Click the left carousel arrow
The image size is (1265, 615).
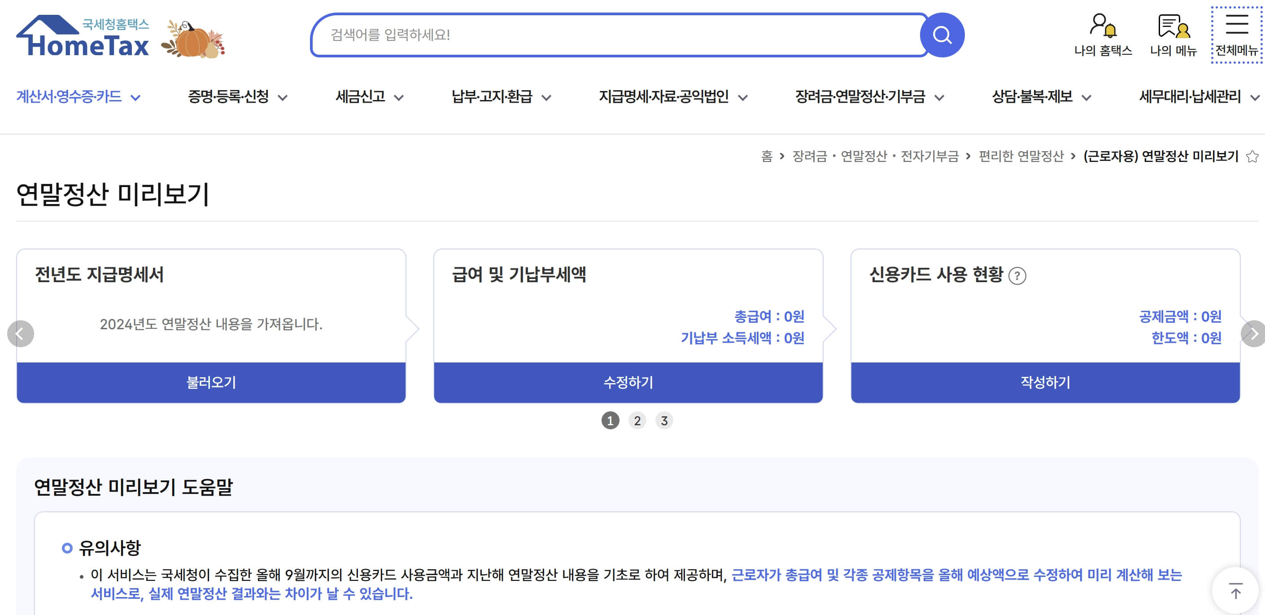pyautogui.click(x=21, y=334)
